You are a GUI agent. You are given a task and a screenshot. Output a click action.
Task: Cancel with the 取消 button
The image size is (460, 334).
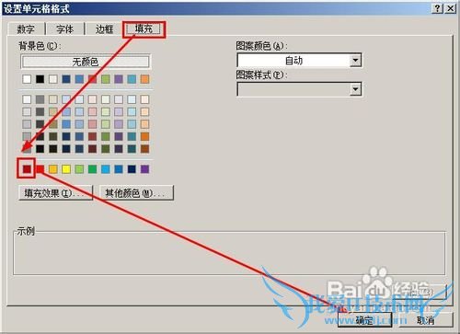(x=426, y=320)
